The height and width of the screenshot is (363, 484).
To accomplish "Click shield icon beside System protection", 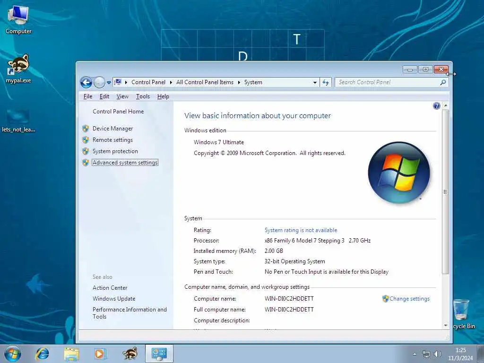I will click(x=86, y=151).
